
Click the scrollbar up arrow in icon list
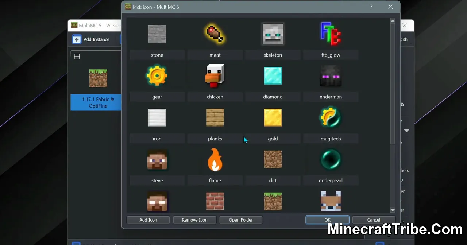pyautogui.click(x=393, y=20)
